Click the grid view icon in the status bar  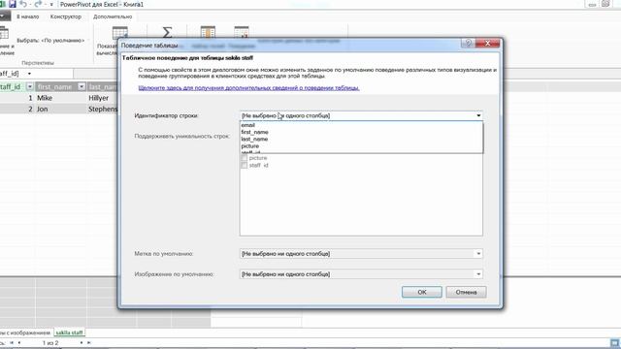click(614, 342)
